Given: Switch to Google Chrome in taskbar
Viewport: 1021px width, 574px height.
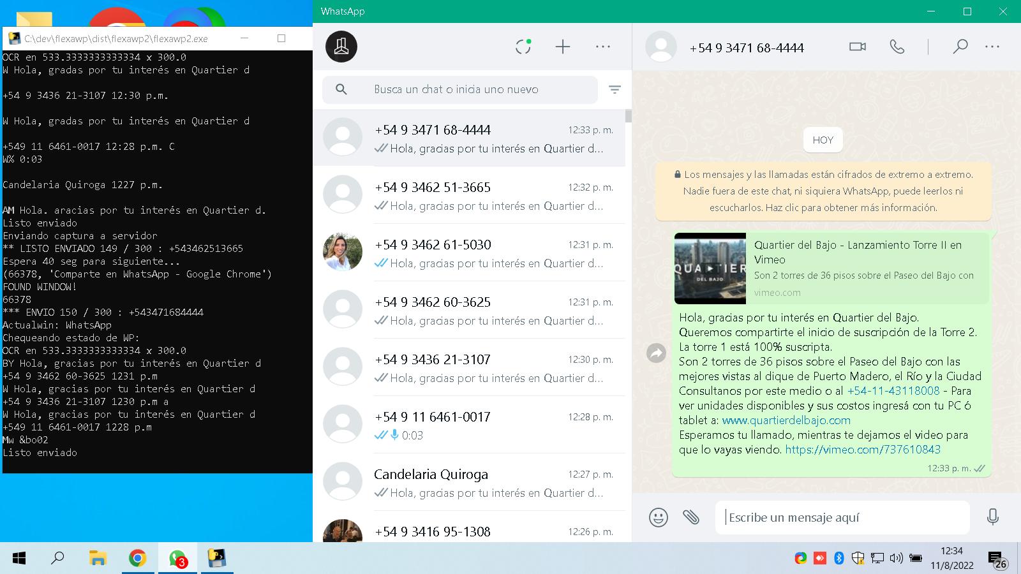Looking at the screenshot, I should pyautogui.click(x=137, y=559).
